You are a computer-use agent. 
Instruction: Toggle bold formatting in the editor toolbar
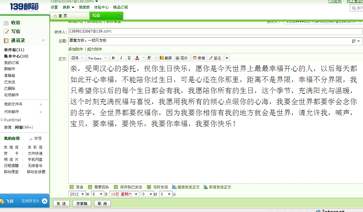click(114, 58)
